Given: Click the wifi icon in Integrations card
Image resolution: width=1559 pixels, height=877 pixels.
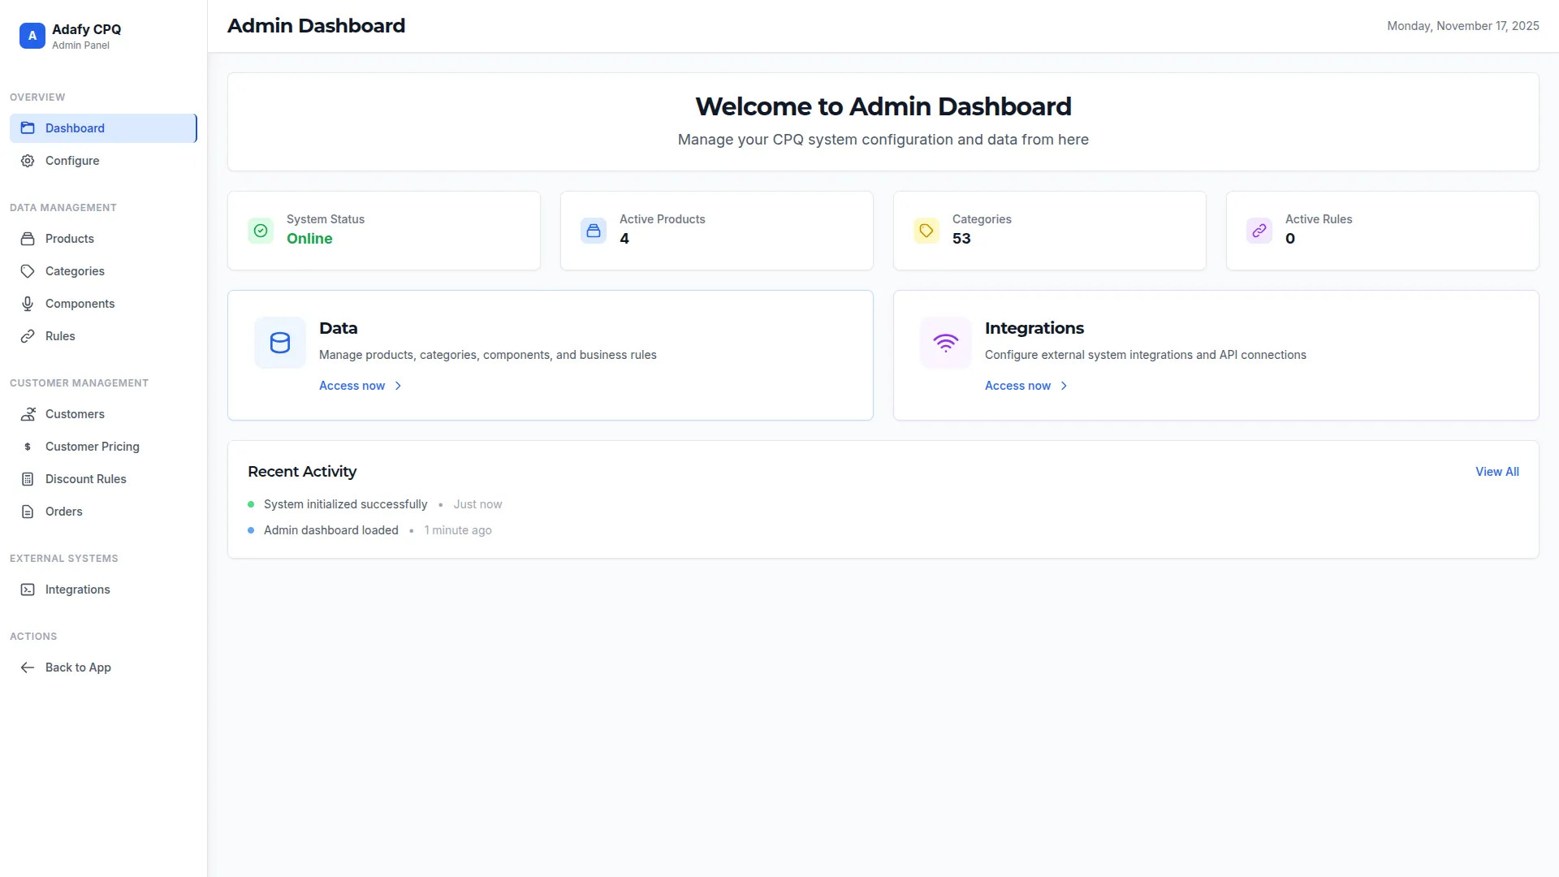Looking at the screenshot, I should 945,343.
